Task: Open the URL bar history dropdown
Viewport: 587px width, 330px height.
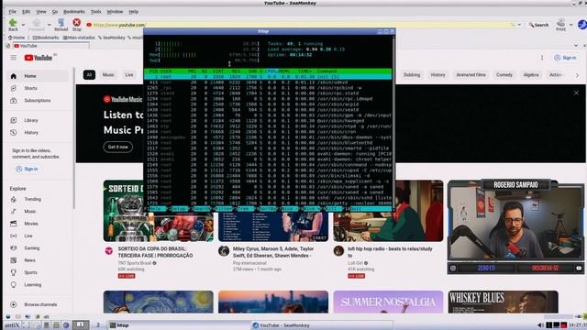Action: 519,25
